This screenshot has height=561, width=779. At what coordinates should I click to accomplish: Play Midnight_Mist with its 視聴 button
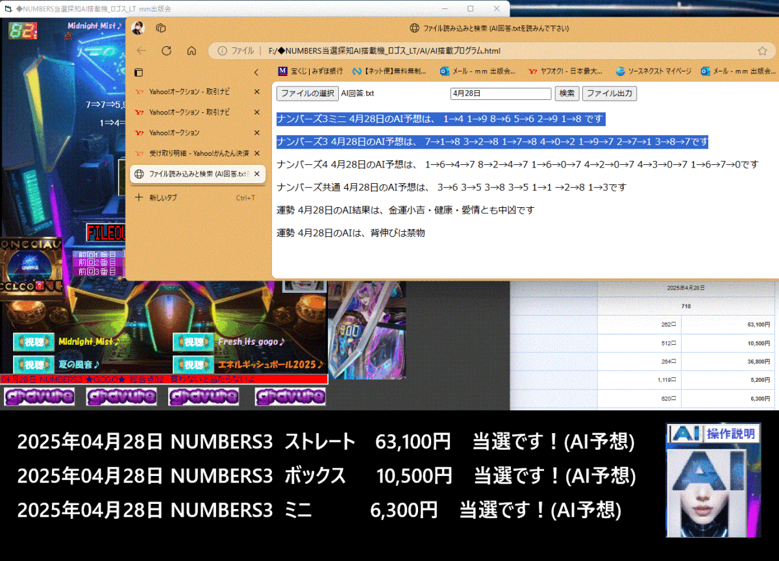tap(34, 342)
